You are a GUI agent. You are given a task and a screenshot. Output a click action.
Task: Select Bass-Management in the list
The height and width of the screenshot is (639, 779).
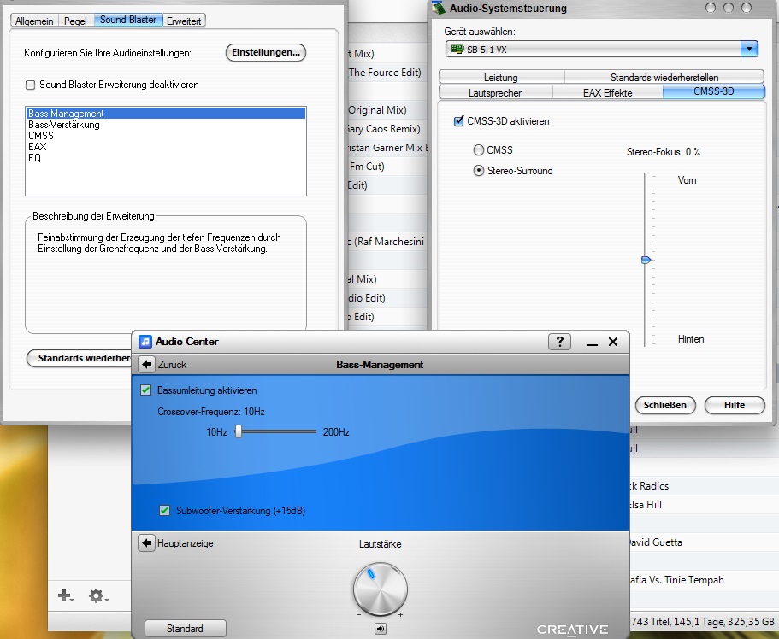click(x=165, y=114)
